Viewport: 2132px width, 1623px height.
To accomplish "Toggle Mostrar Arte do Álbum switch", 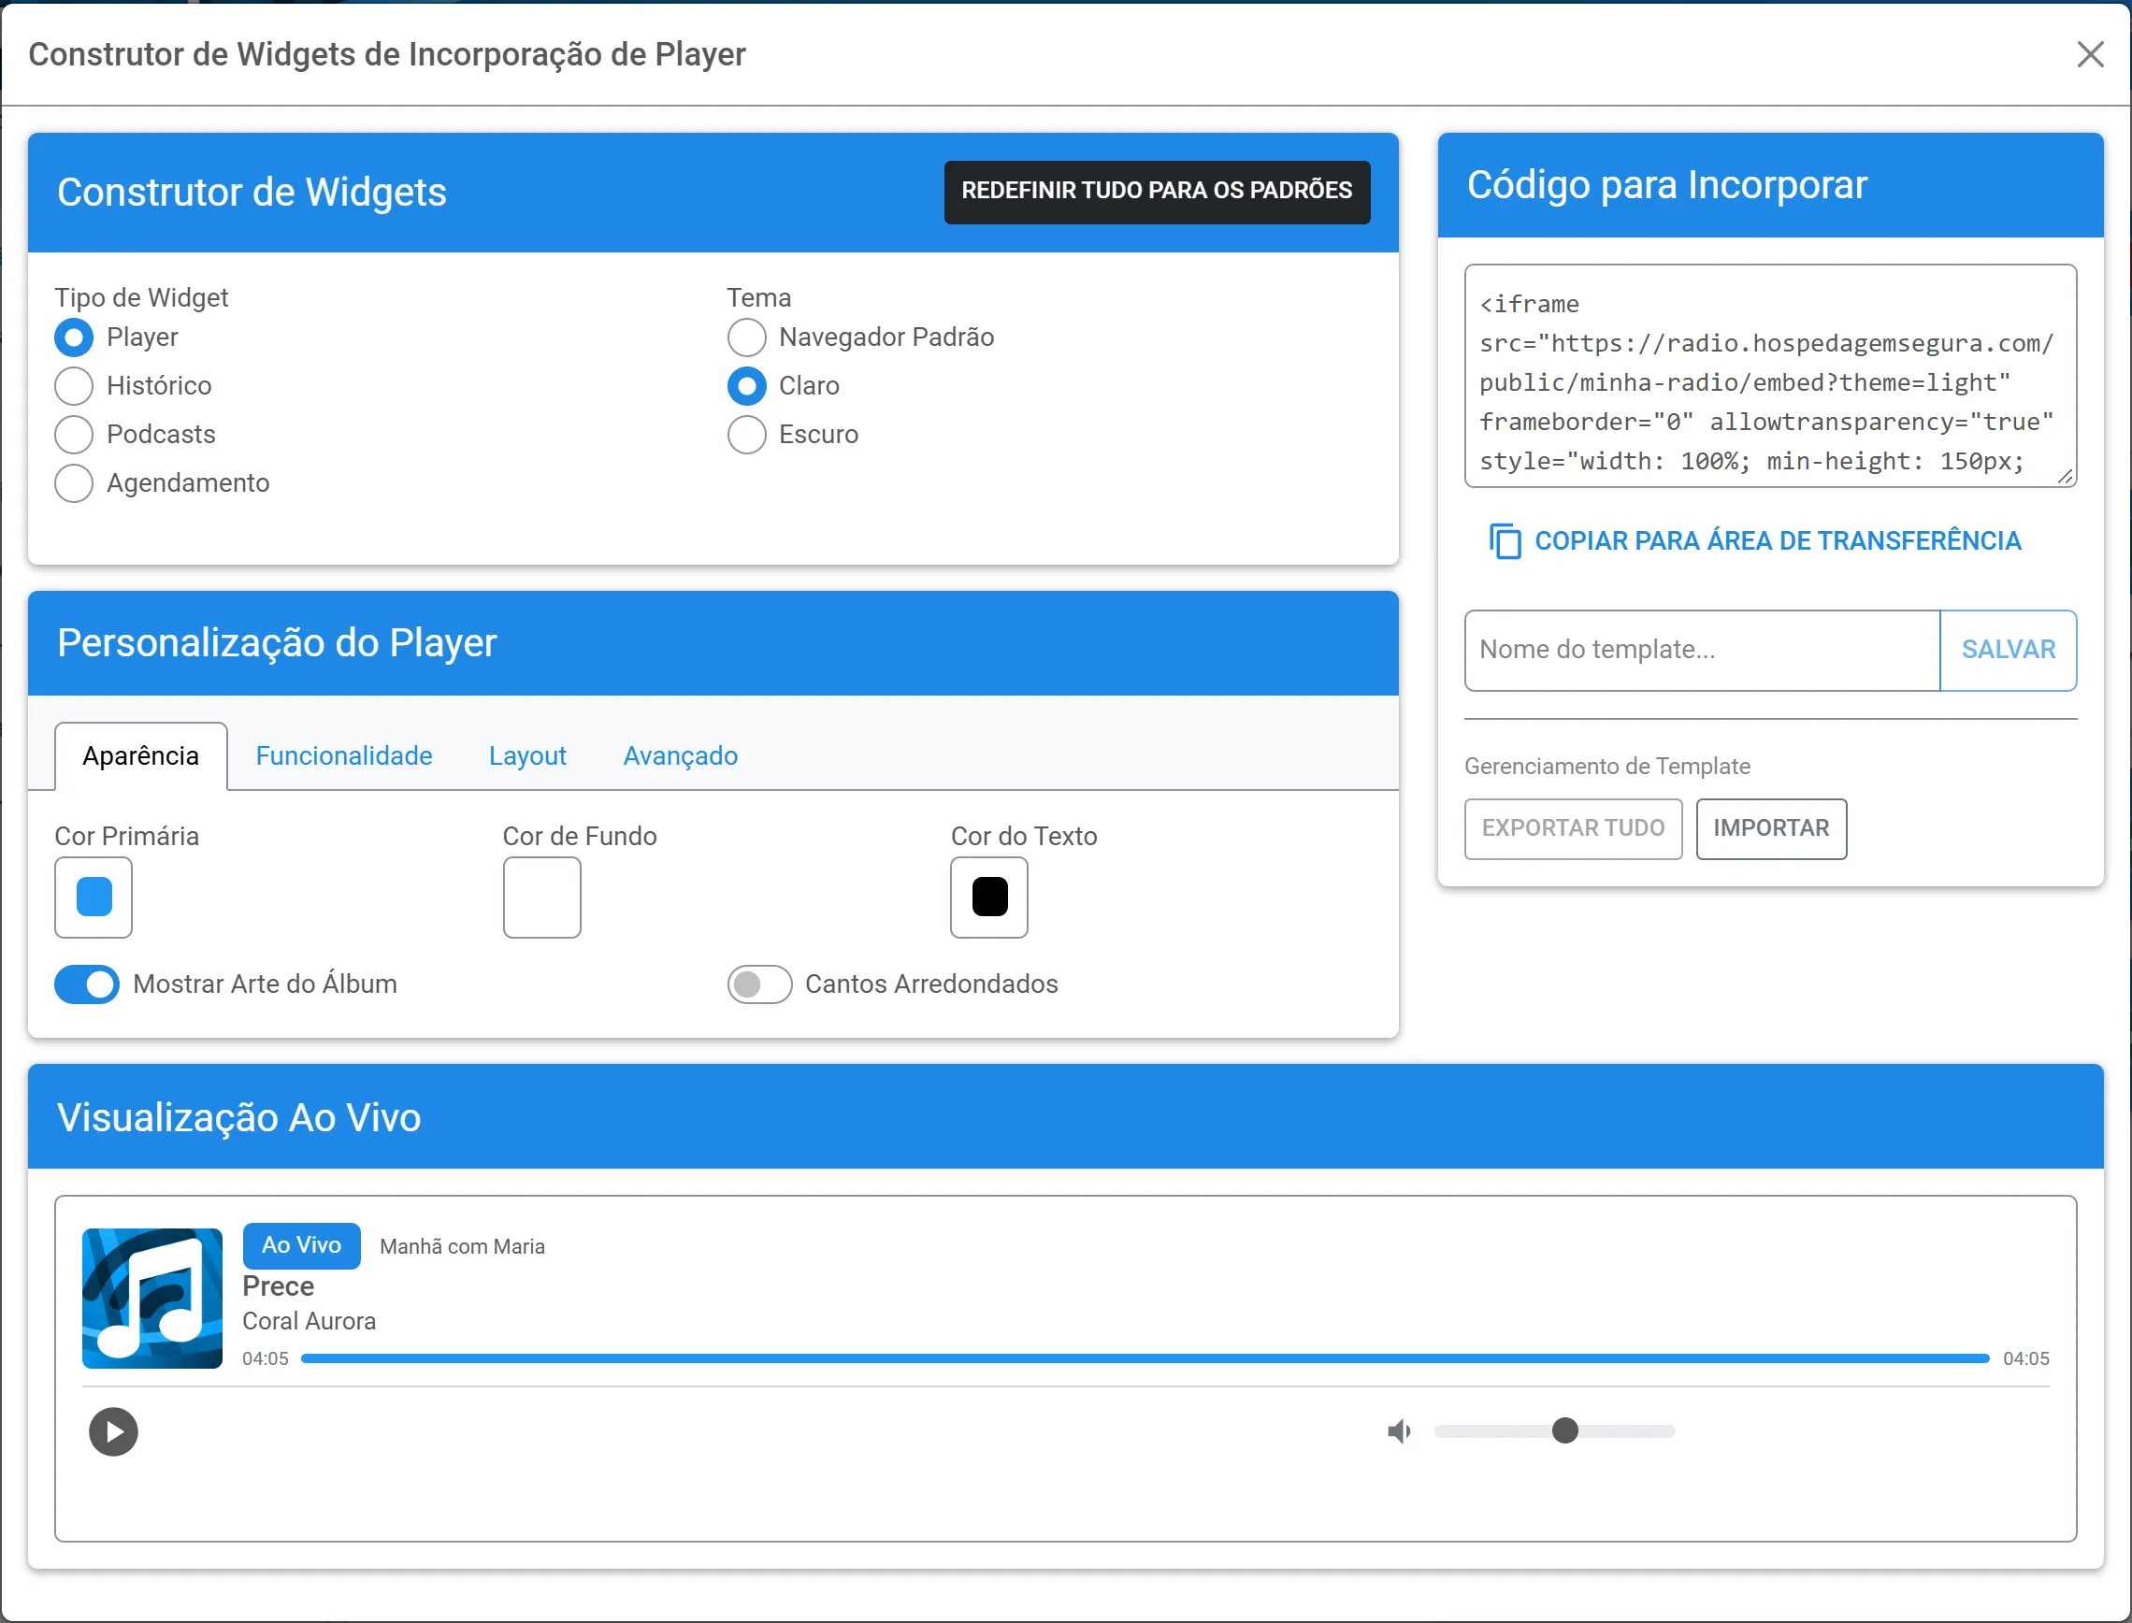I will (x=87, y=984).
